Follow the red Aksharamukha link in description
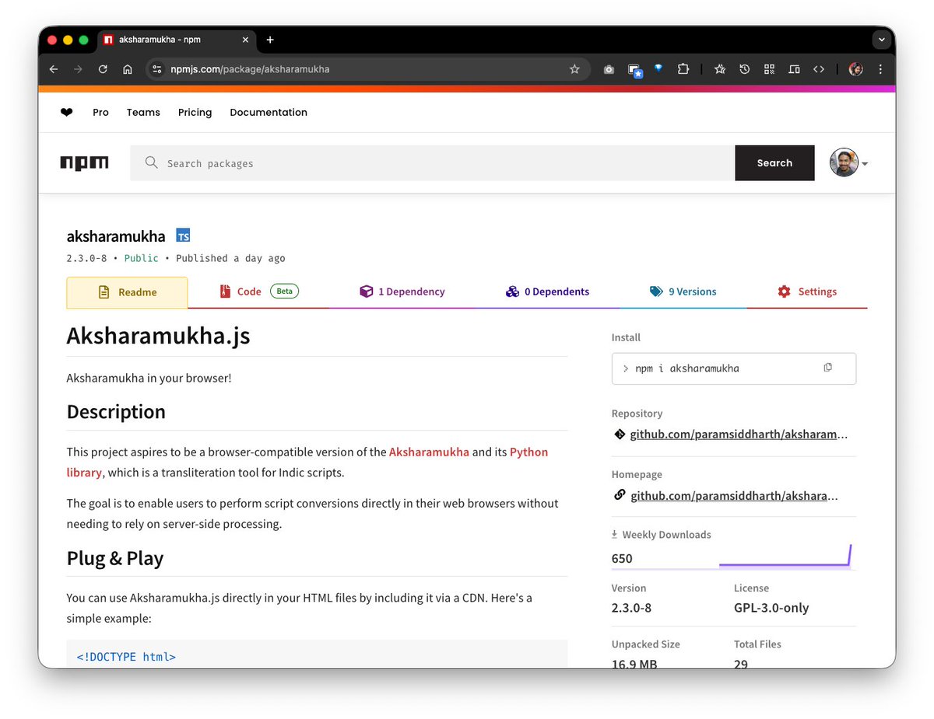Viewport: 934px width, 719px height. [429, 452]
